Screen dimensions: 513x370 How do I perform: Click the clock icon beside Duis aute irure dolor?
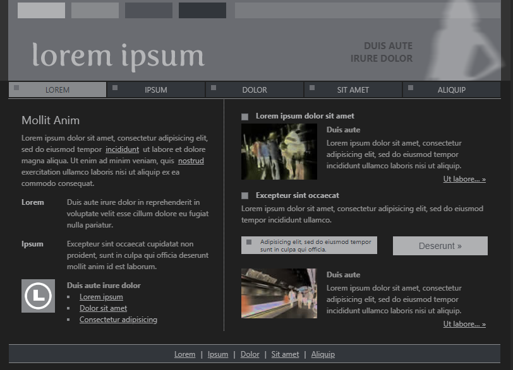[38, 296]
